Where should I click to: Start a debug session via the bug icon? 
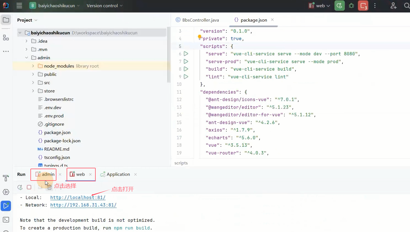tap(351, 6)
